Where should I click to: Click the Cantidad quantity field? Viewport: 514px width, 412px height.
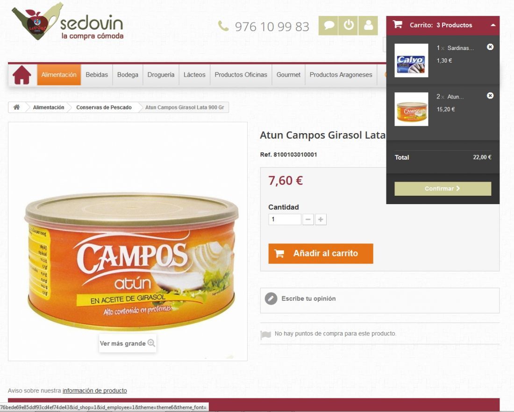coord(285,219)
